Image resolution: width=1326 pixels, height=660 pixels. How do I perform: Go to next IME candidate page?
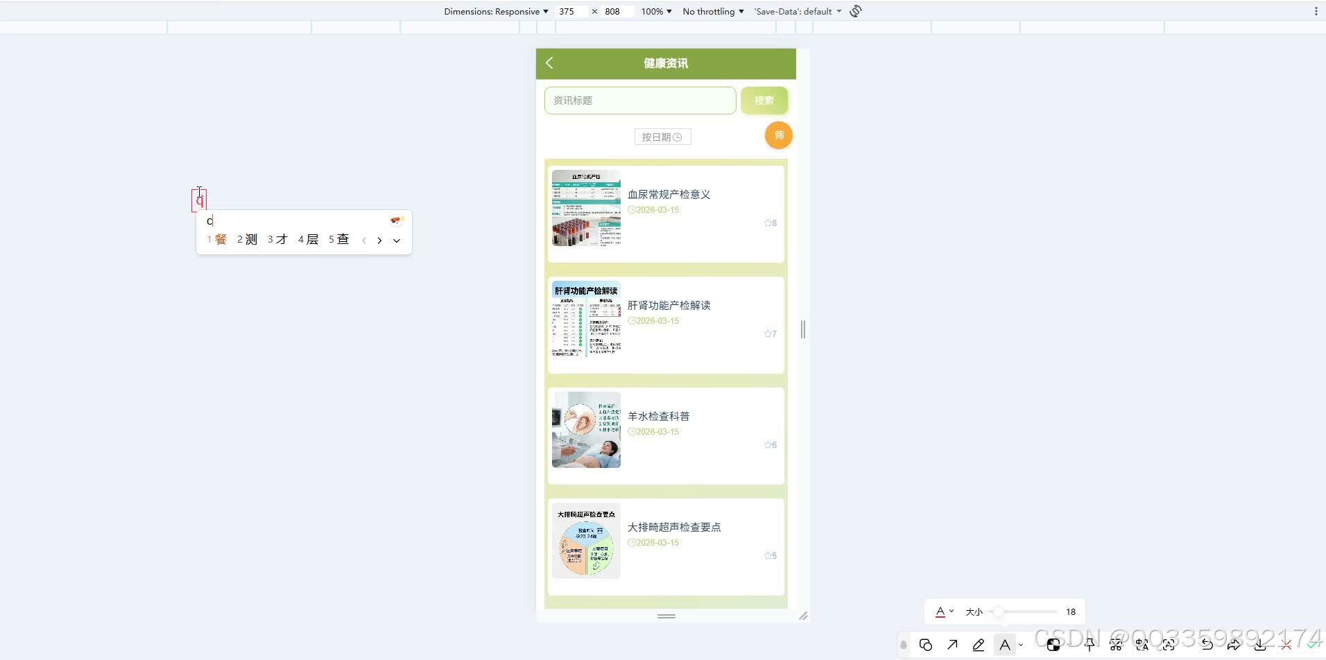coord(379,241)
